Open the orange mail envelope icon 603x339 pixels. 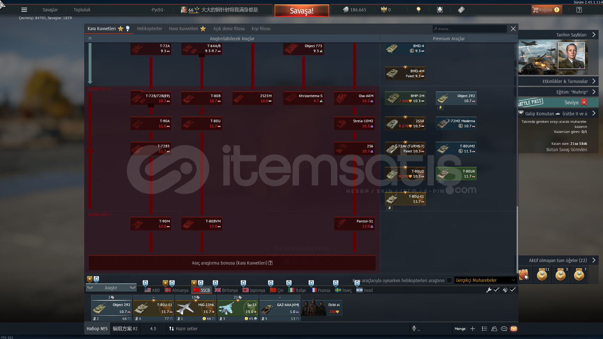[514, 329]
